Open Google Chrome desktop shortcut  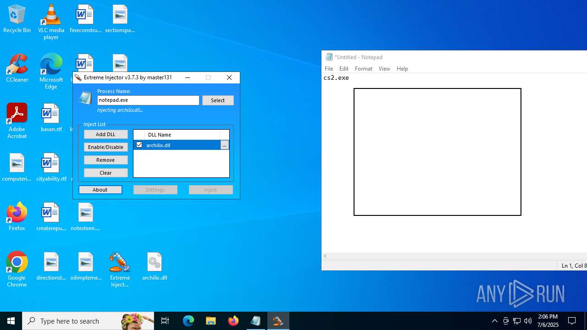17,269
